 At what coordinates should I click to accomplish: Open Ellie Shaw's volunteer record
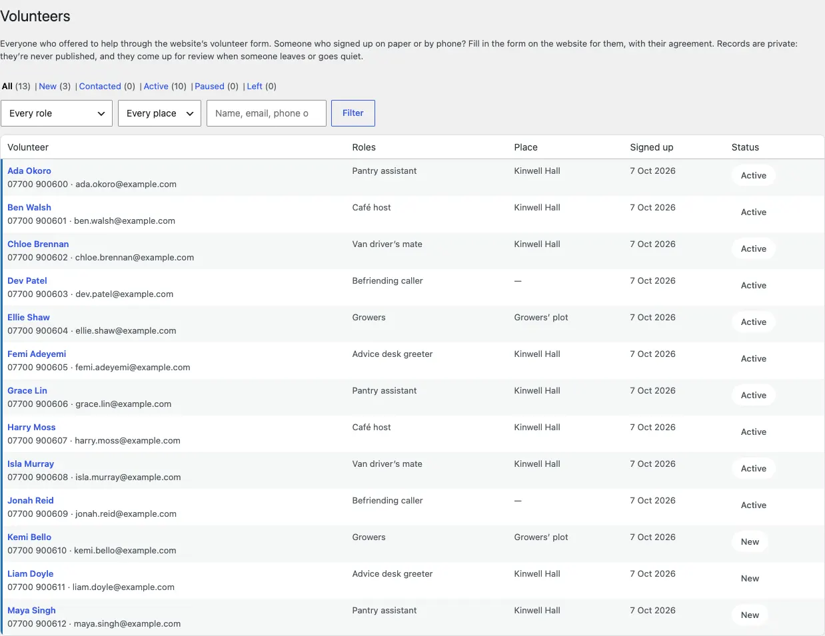click(x=29, y=317)
